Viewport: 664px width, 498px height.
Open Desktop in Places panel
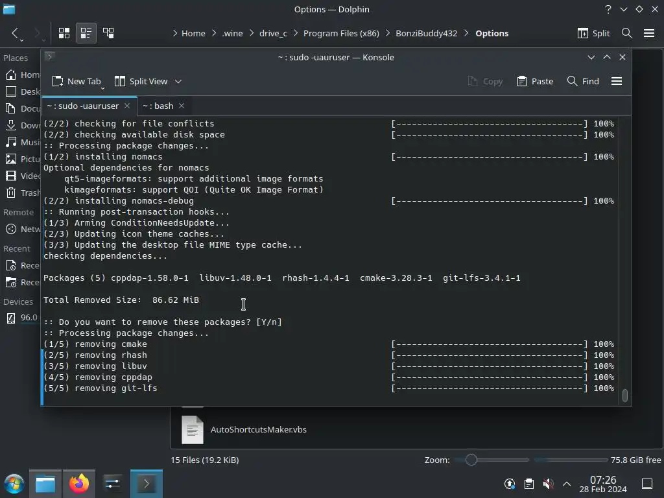(21, 92)
